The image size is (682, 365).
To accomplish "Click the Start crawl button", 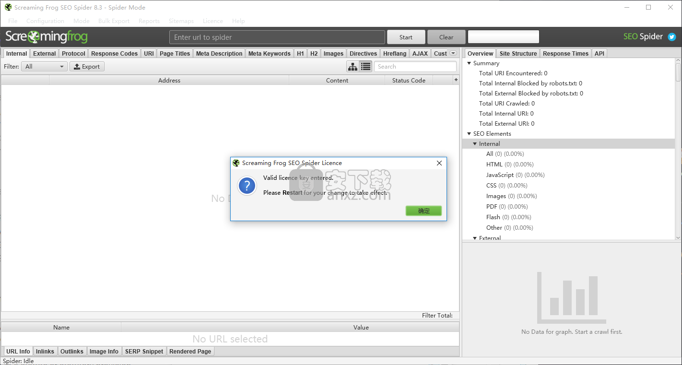I will (x=406, y=37).
